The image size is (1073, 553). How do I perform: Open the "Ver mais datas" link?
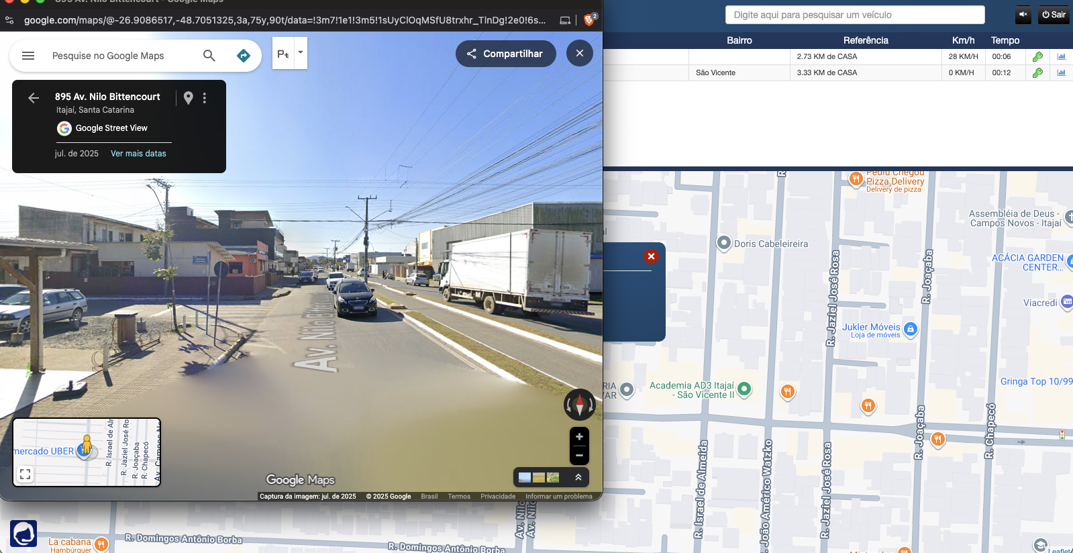point(138,154)
